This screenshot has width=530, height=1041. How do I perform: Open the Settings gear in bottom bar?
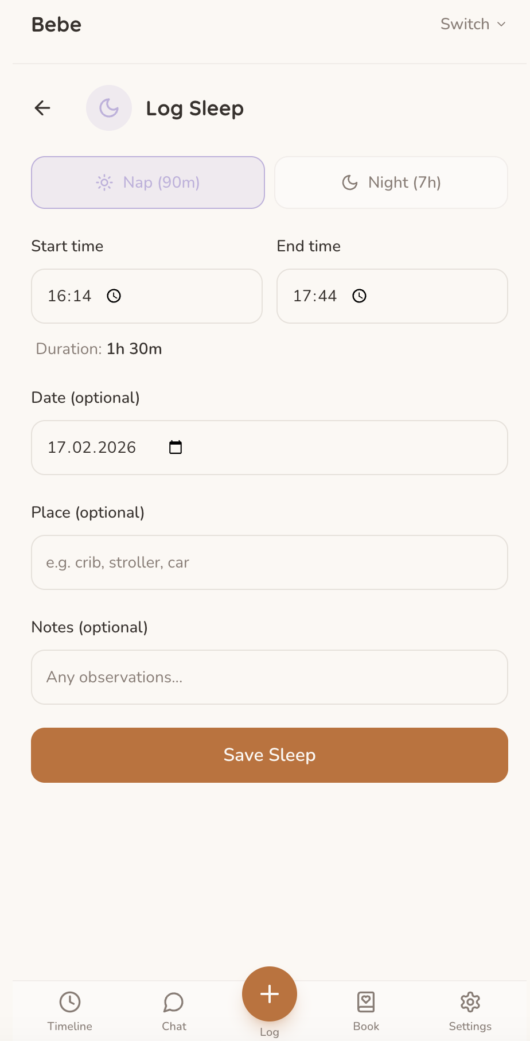(470, 1003)
